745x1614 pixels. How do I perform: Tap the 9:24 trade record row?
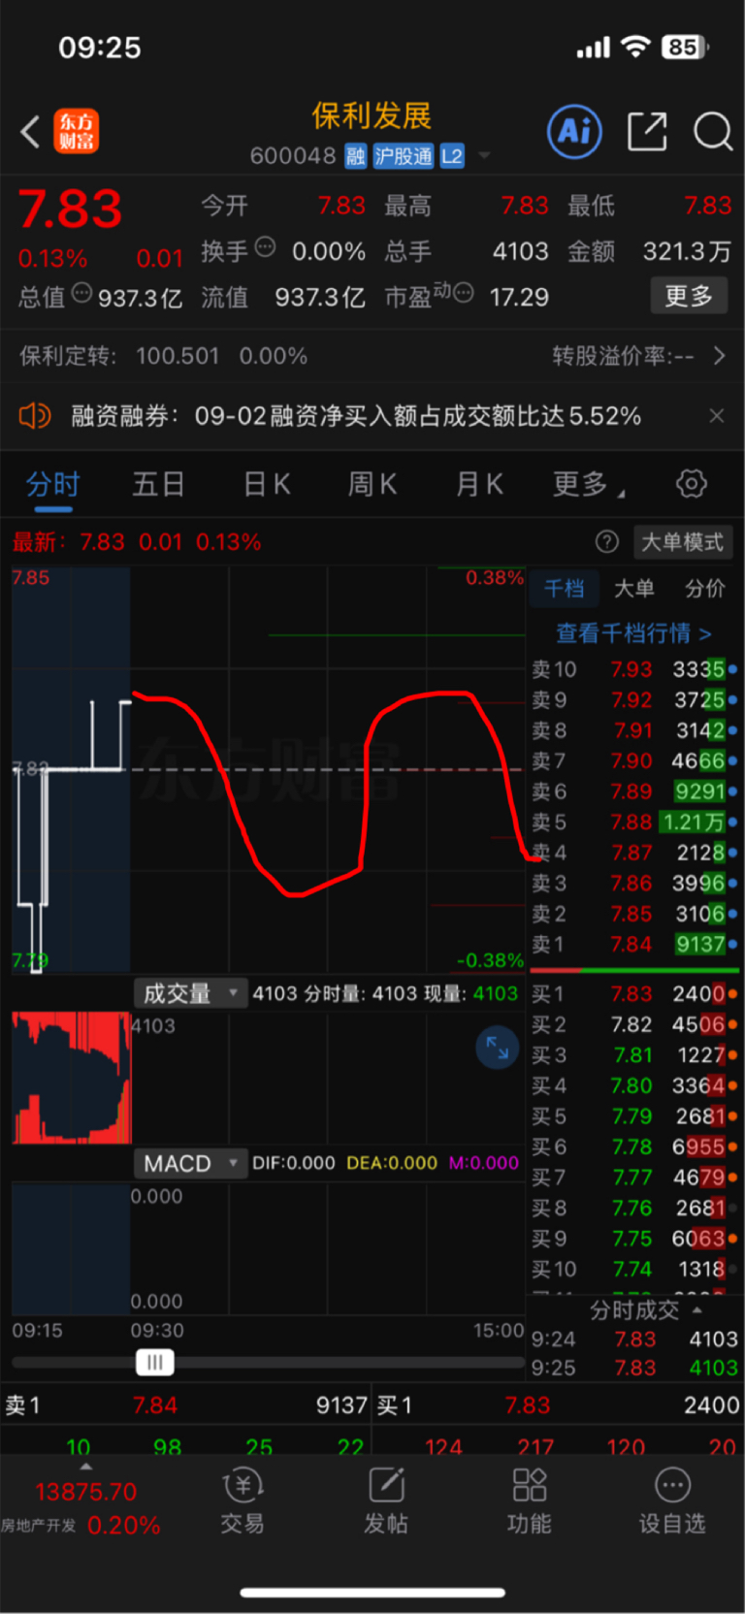[x=634, y=1339]
